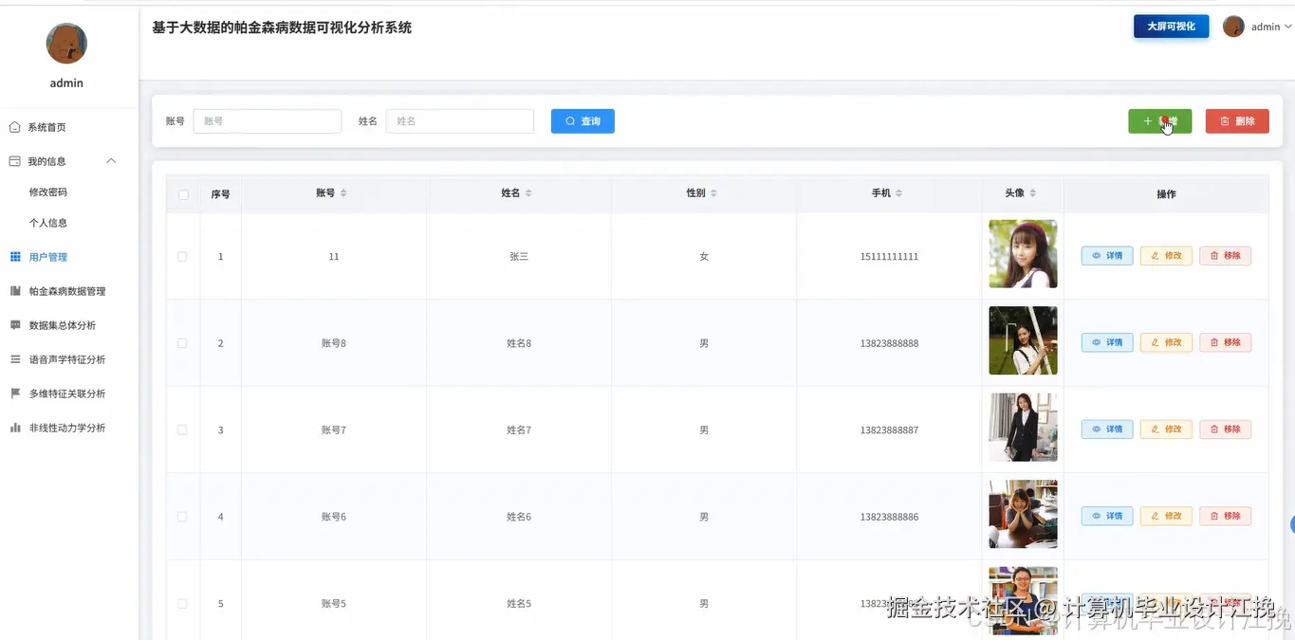Sort the 手机 column using its arrows

(x=898, y=193)
